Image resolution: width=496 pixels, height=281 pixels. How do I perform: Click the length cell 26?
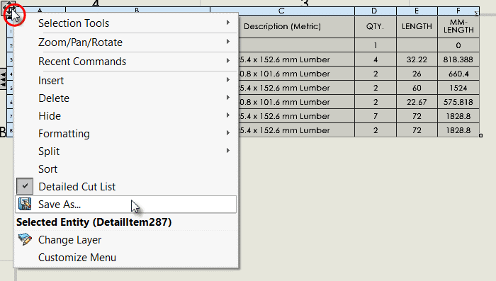[x=417, y=74]
